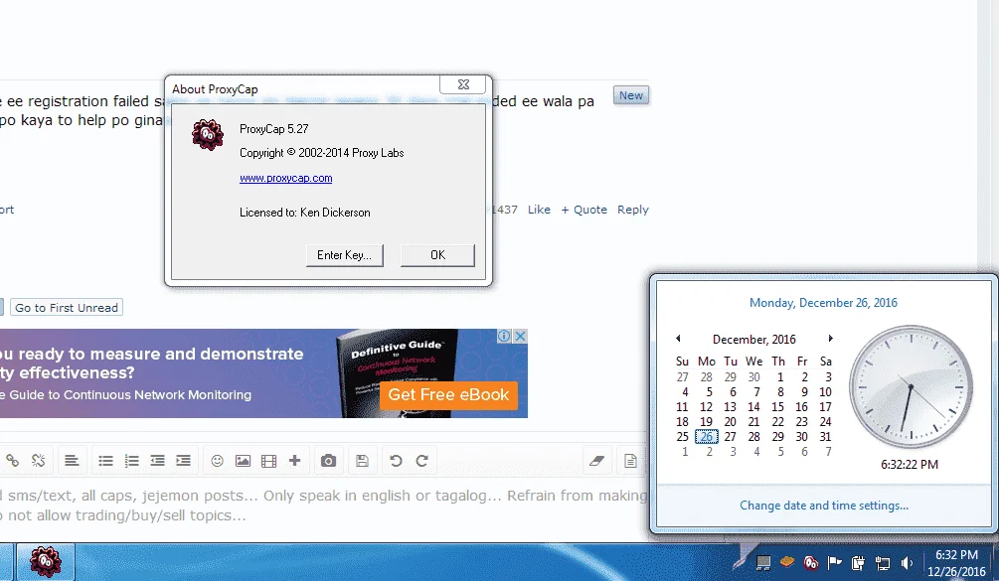Click the + Quote link

pyautogui.click(x=583, y=210)
